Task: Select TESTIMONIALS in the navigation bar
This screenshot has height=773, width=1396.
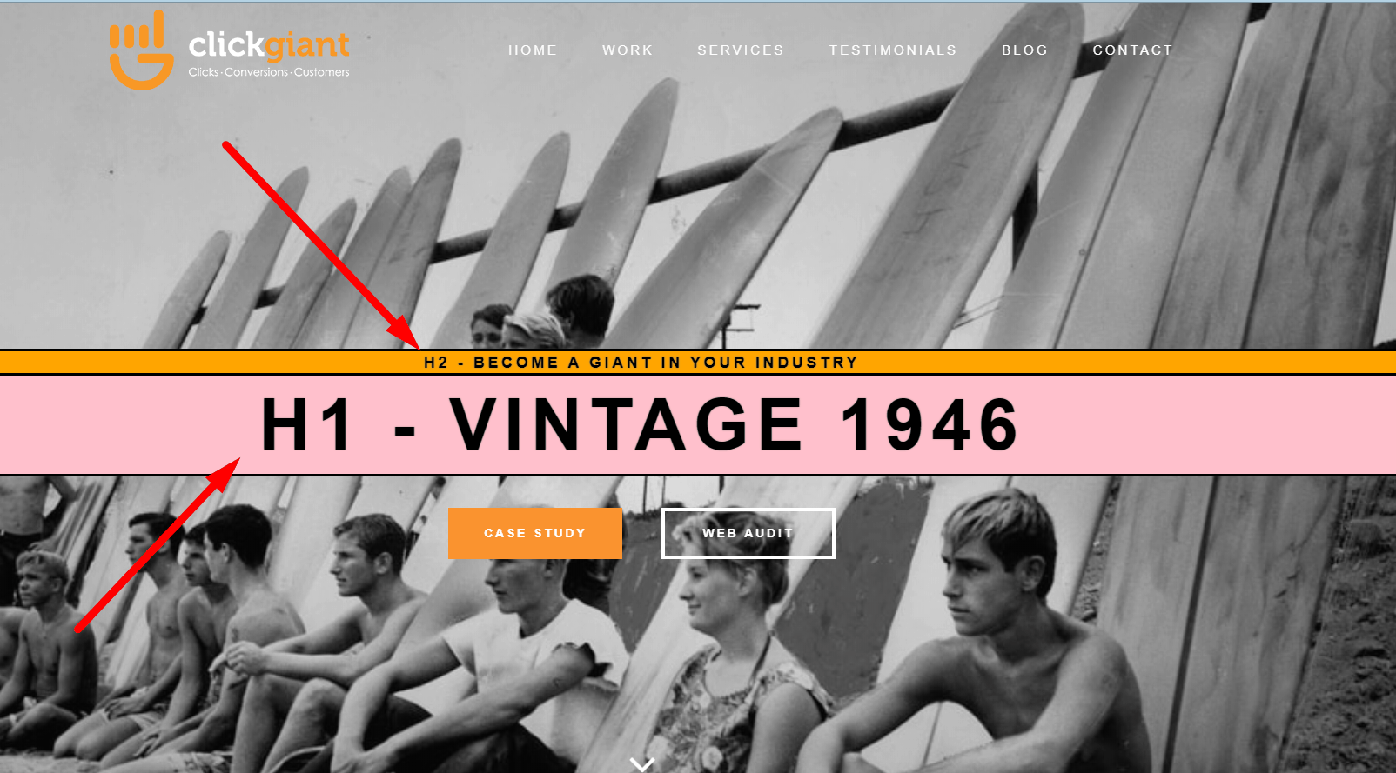Action: click(893, 50)
